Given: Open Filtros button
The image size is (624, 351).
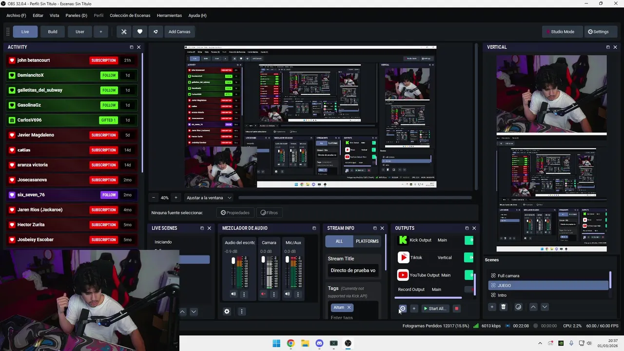Looking at the screenshot, I should point(269,213).
